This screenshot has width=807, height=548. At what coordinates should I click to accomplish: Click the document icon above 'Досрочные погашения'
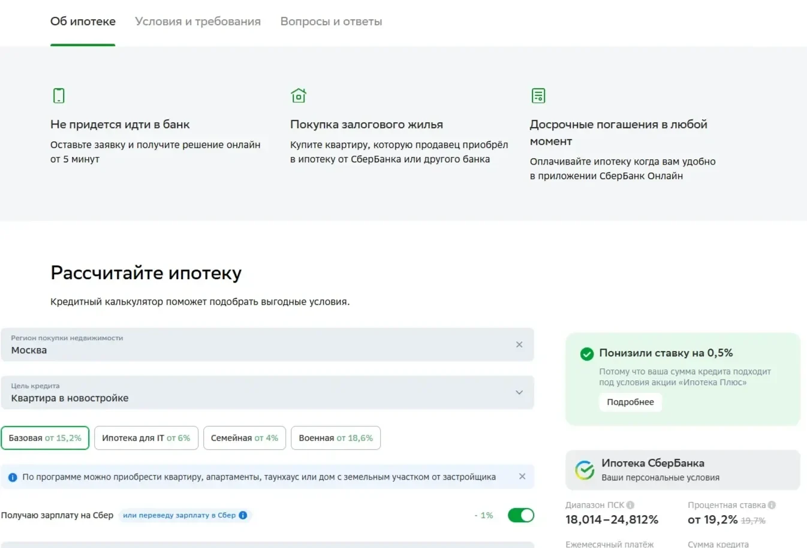[x=538, y=95]
